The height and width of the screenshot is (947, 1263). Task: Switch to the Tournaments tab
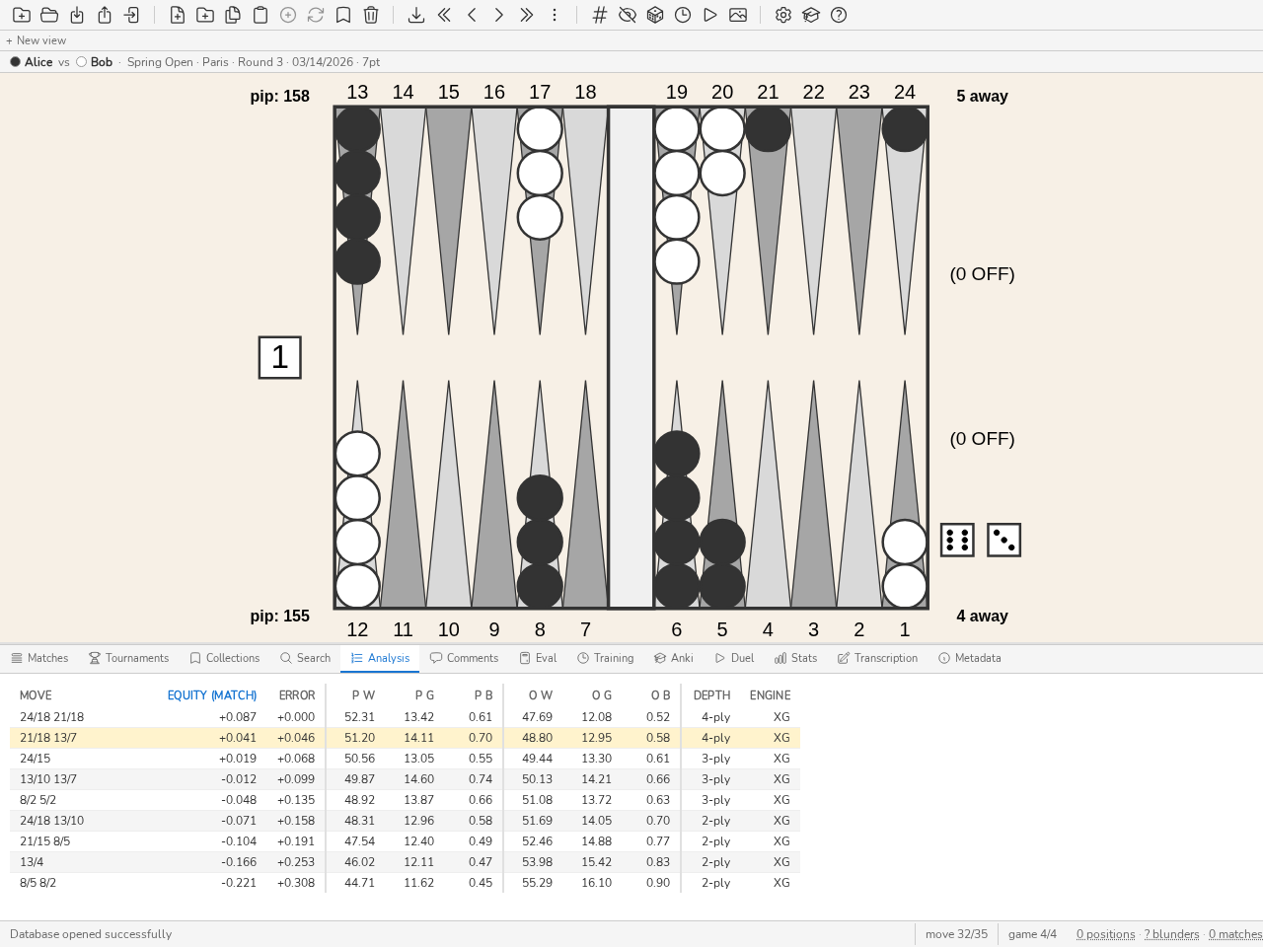(x=128, y=658)
